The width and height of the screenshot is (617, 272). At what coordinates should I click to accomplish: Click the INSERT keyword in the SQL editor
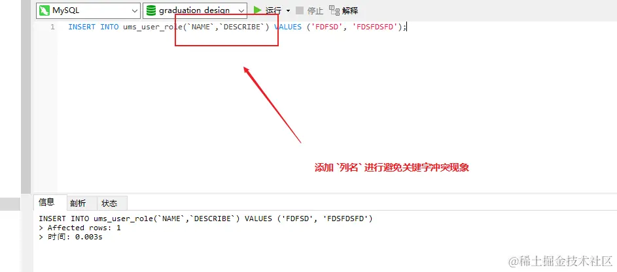82,27
